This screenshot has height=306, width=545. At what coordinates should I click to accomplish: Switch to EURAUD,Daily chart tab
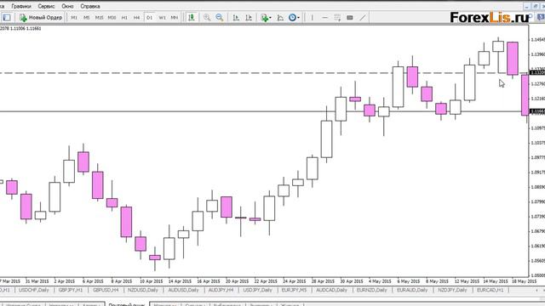[x=412, y=290]
